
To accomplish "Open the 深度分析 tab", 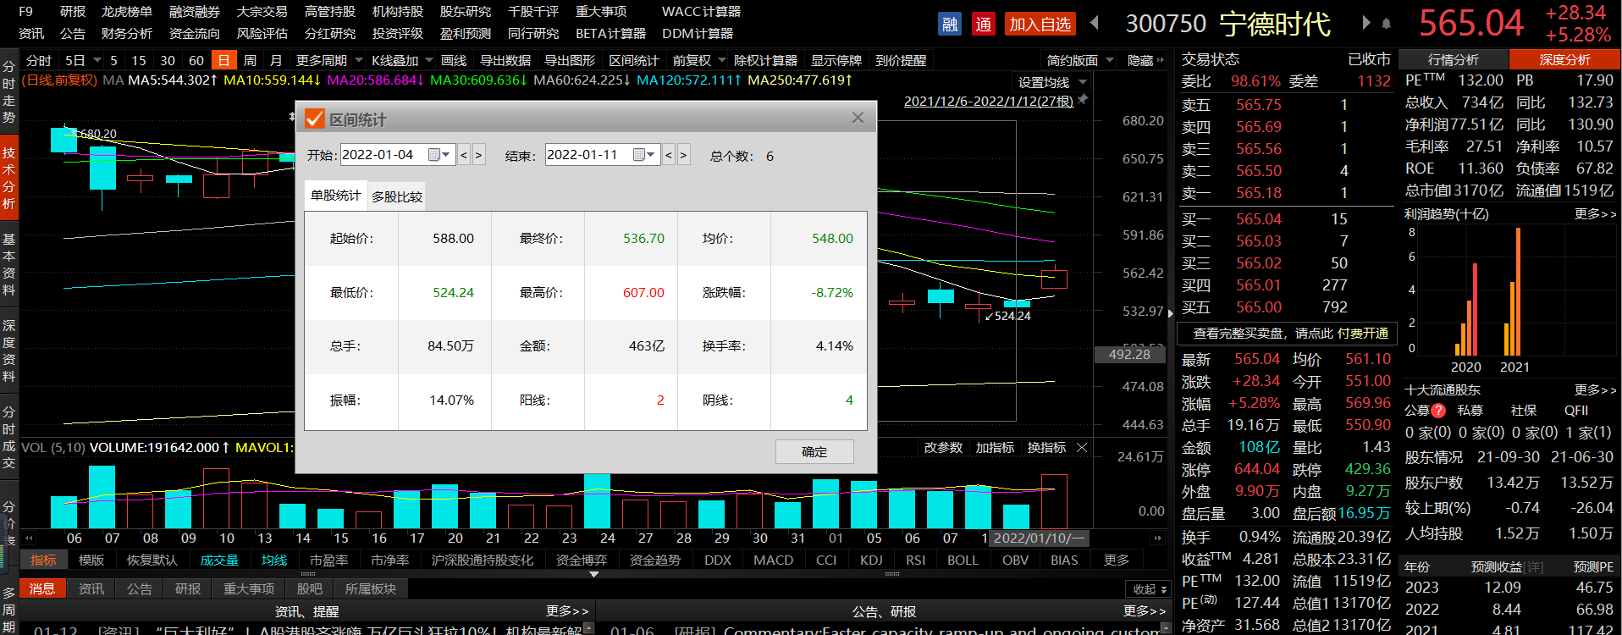I will click(x=1564, y=59).
